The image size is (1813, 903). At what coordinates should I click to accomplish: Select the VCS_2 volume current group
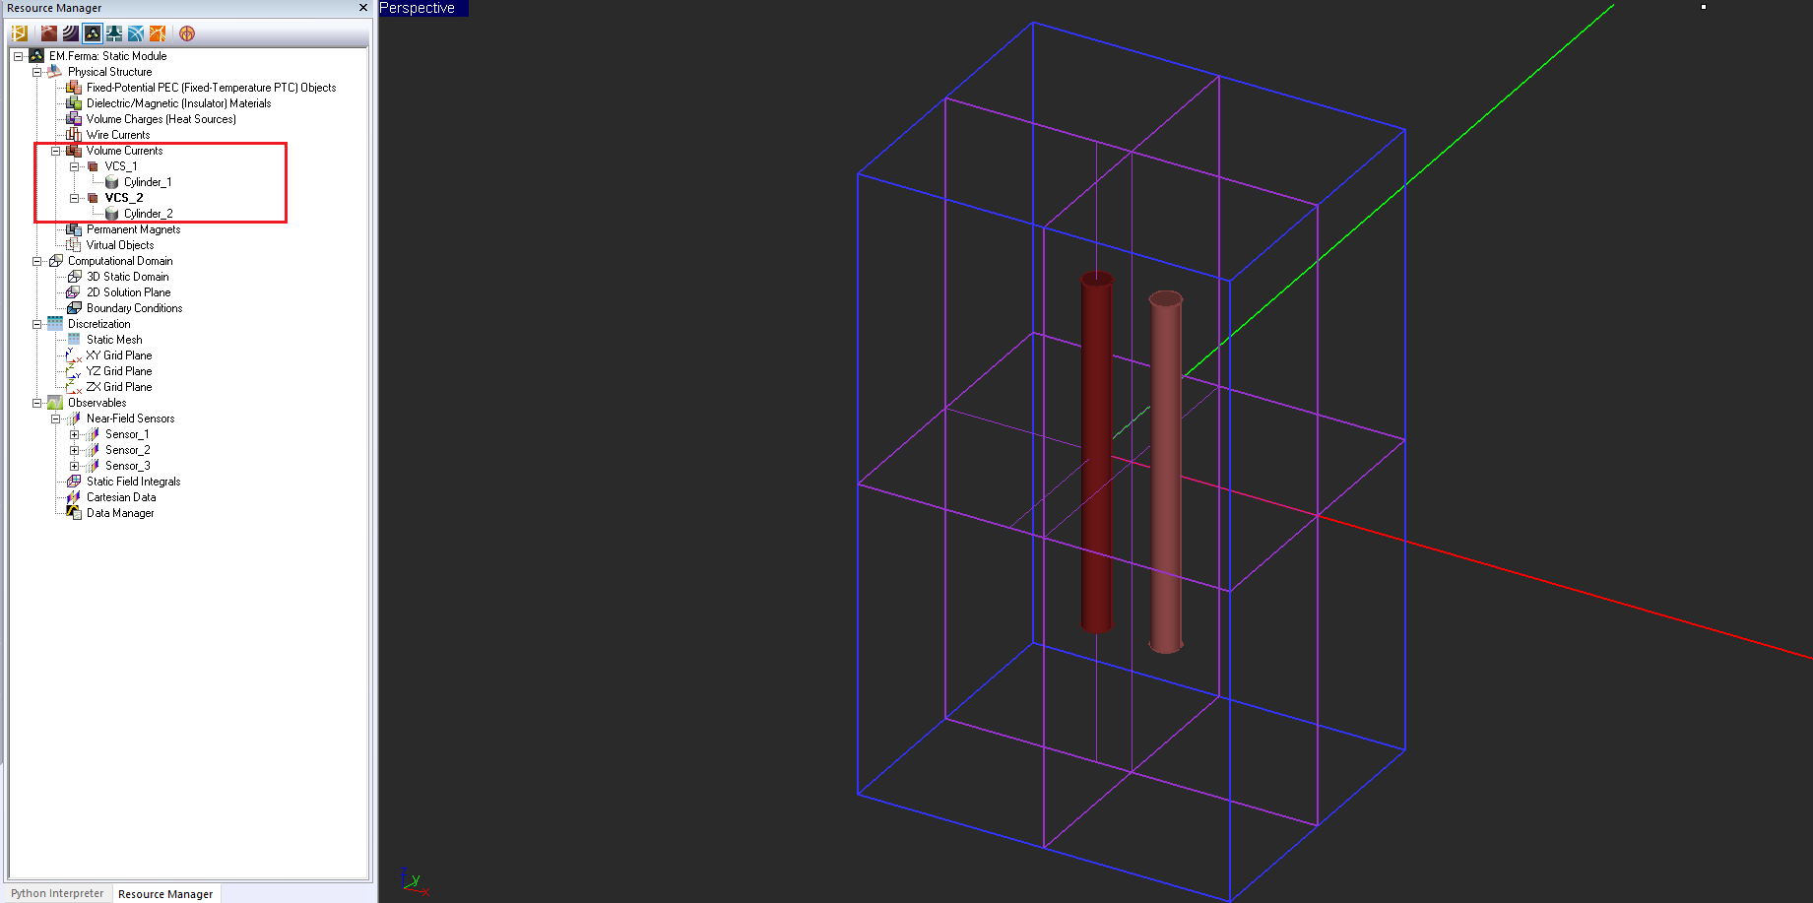click(x=124, y=198)
